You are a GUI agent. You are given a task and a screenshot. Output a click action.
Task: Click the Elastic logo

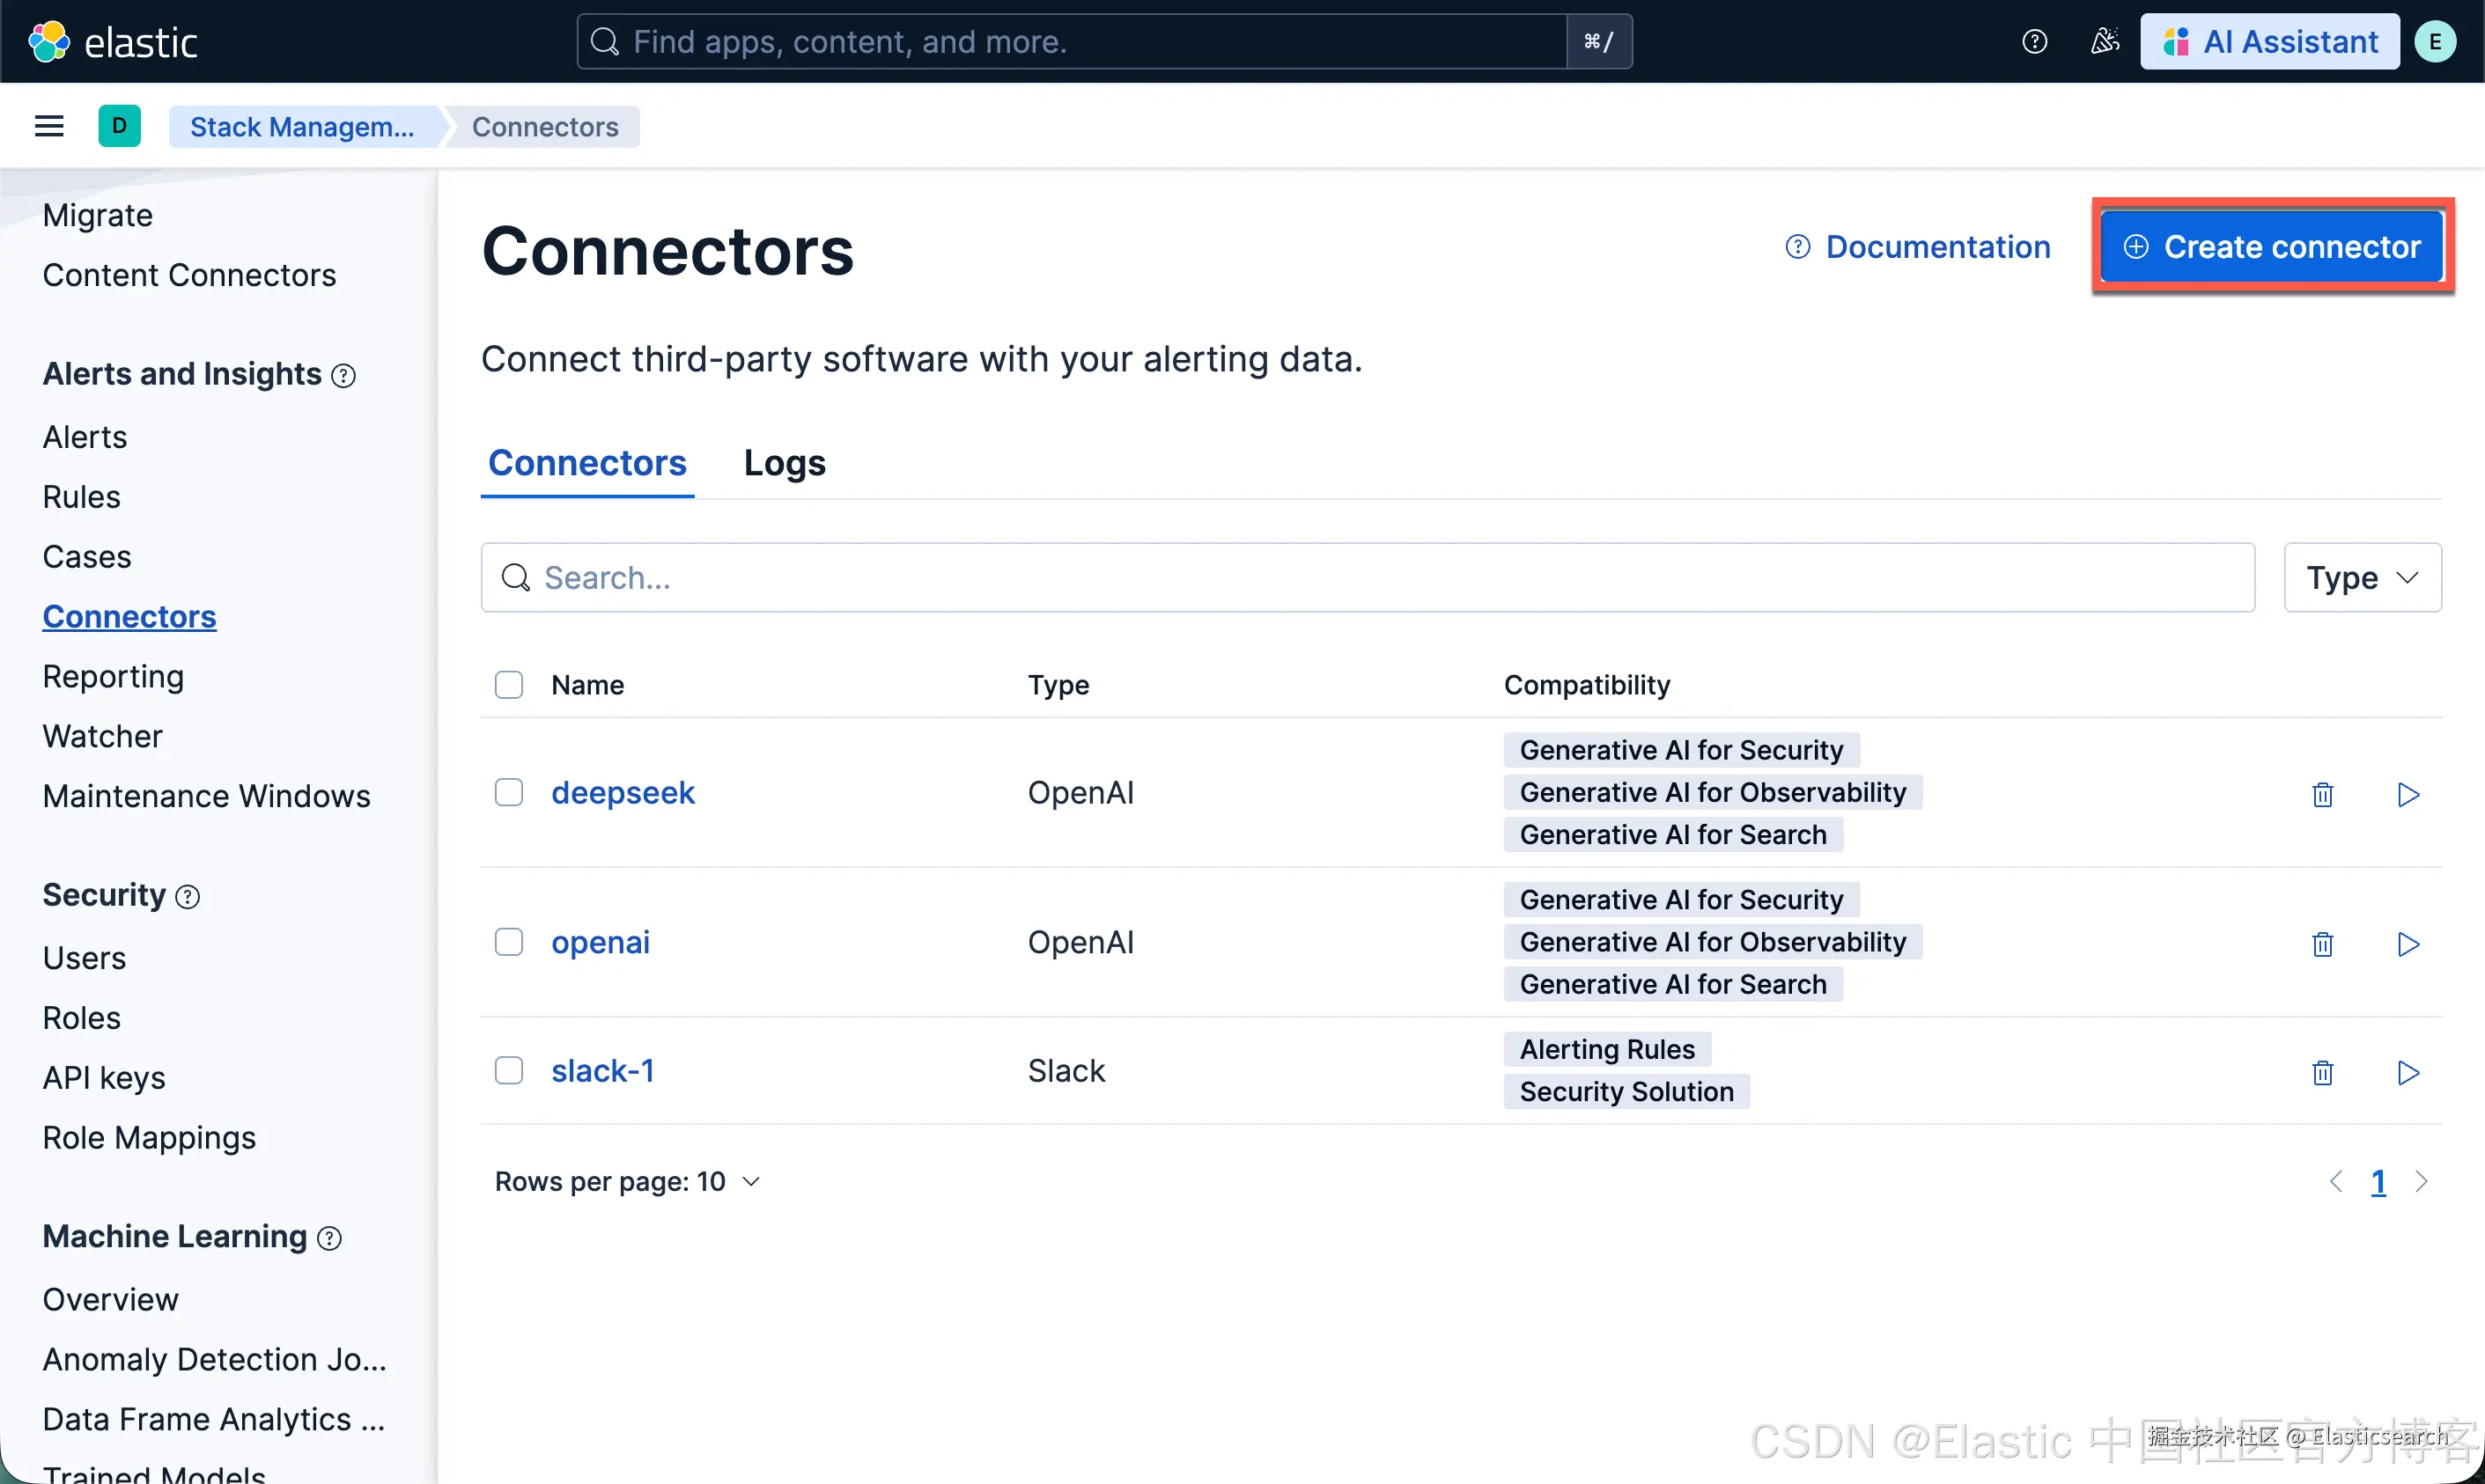coord(112,42)
